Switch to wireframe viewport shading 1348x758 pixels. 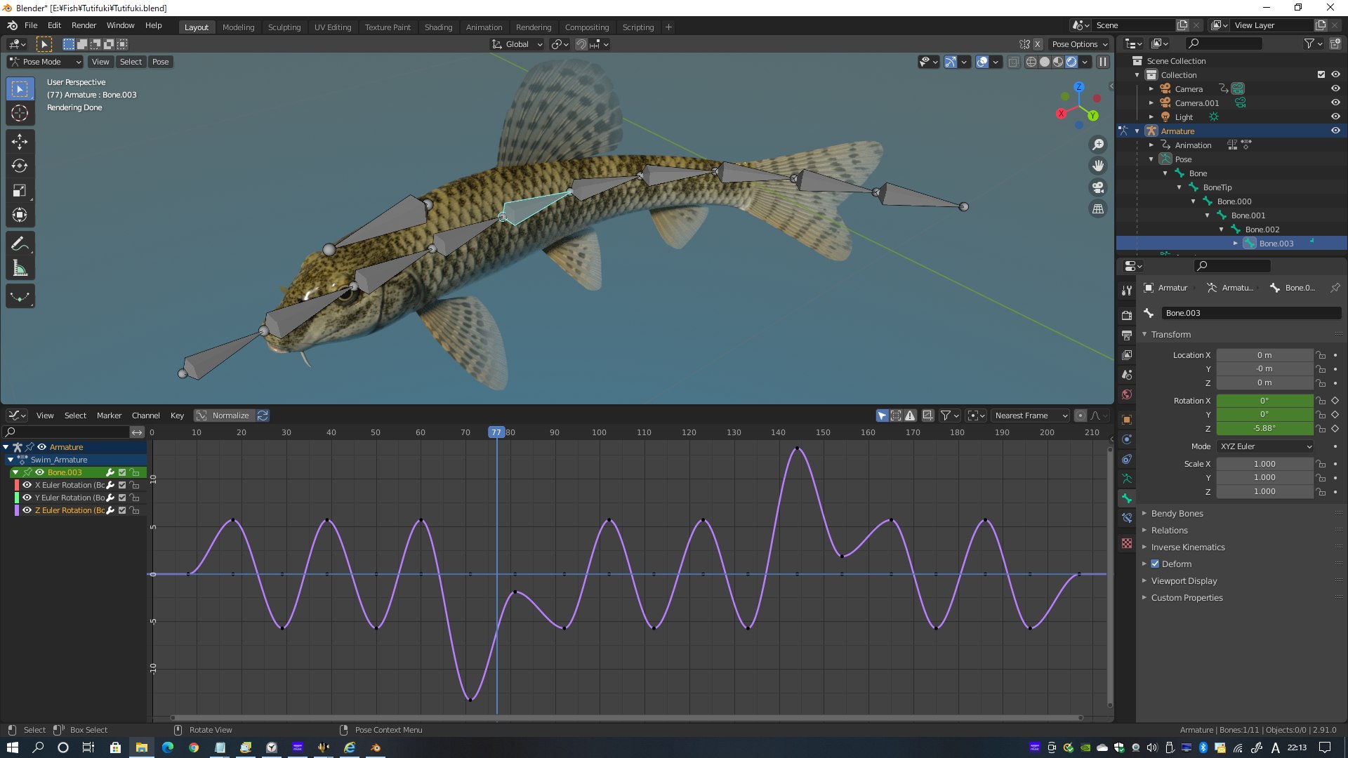click(1031, 62)
